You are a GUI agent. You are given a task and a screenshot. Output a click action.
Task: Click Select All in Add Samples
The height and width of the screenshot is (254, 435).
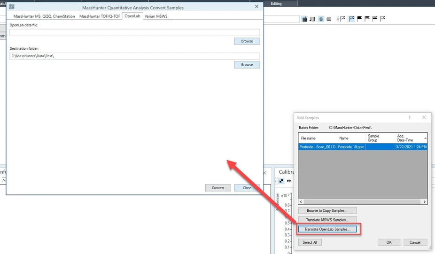310,242
